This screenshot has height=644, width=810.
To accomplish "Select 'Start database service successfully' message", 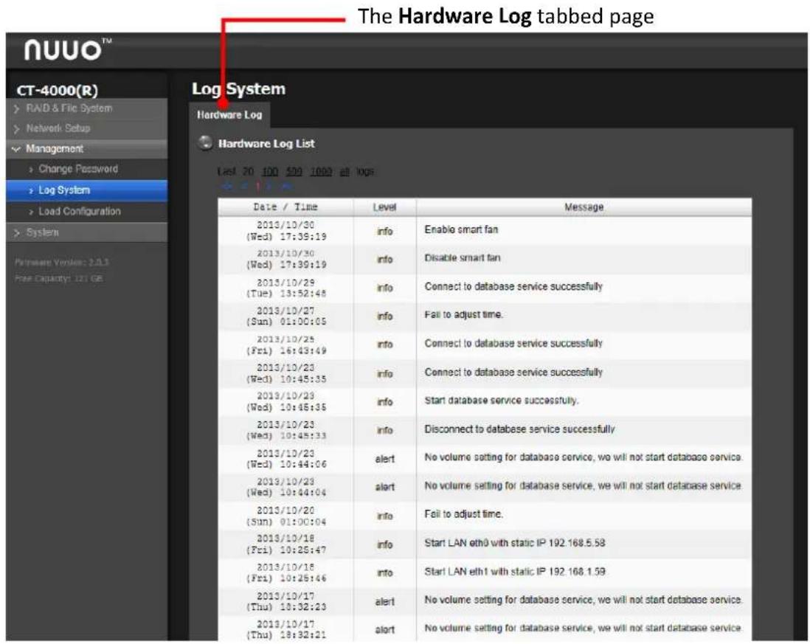I will pos(501,401).
